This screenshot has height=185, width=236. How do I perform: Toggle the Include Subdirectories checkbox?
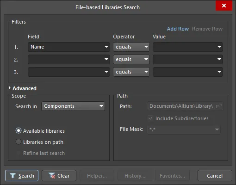coord(150,118)
